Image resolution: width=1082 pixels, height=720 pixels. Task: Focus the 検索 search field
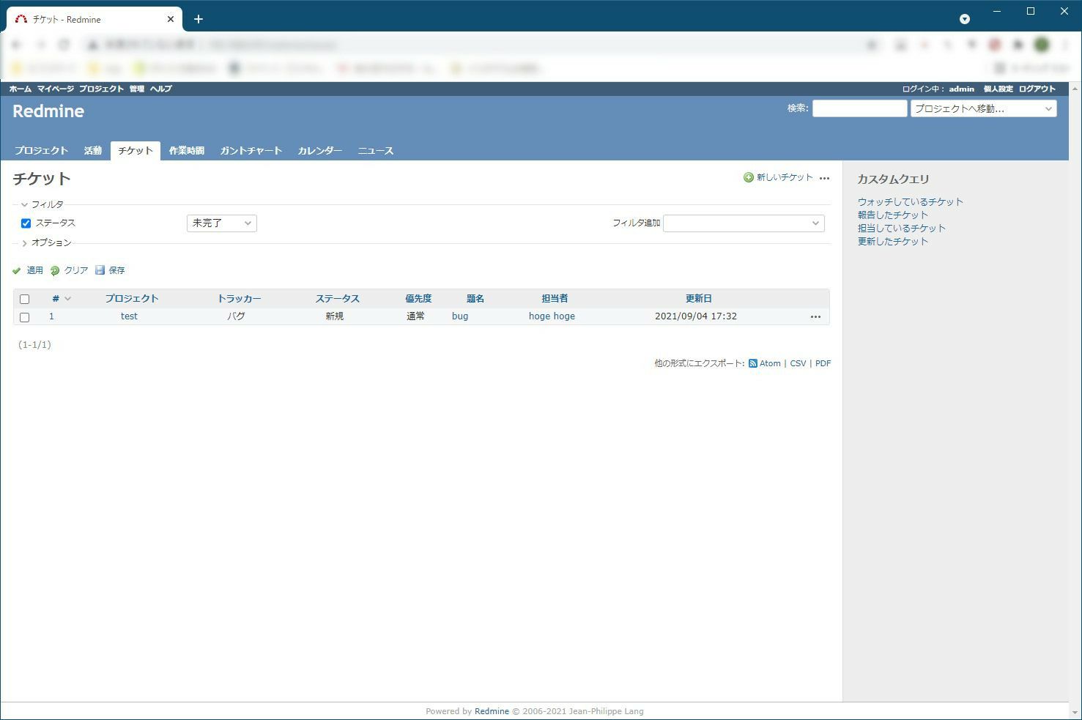(860, 108)
